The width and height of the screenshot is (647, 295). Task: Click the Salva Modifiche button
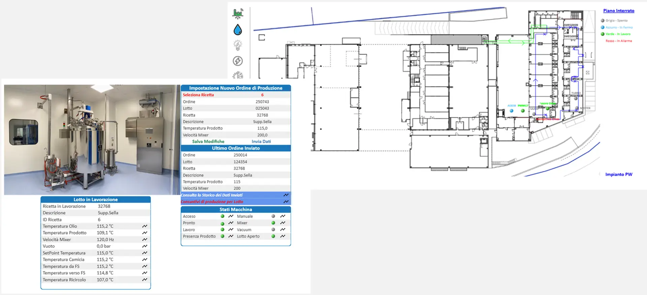208,142
